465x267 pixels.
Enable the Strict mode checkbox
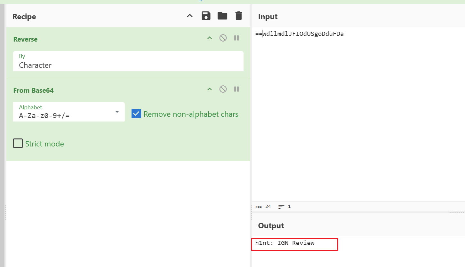18,144
